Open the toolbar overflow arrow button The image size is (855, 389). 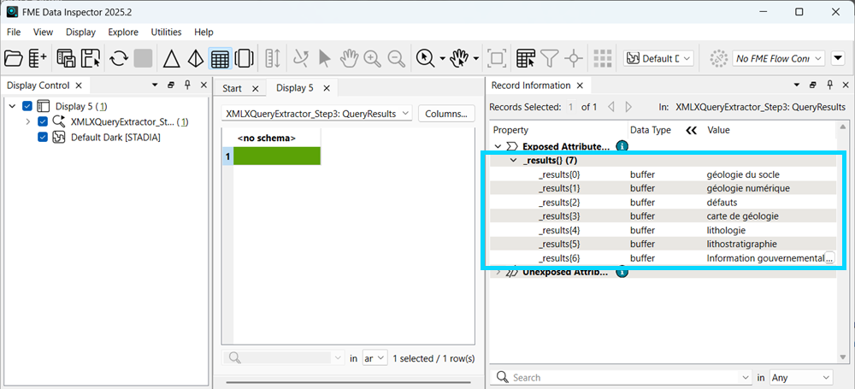pos(838,58)
